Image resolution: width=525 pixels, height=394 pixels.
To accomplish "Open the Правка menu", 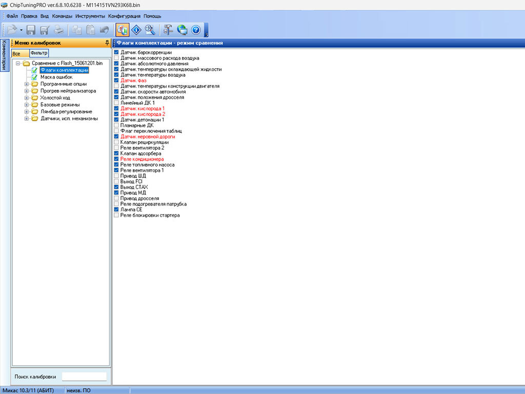I will [29, 16].
